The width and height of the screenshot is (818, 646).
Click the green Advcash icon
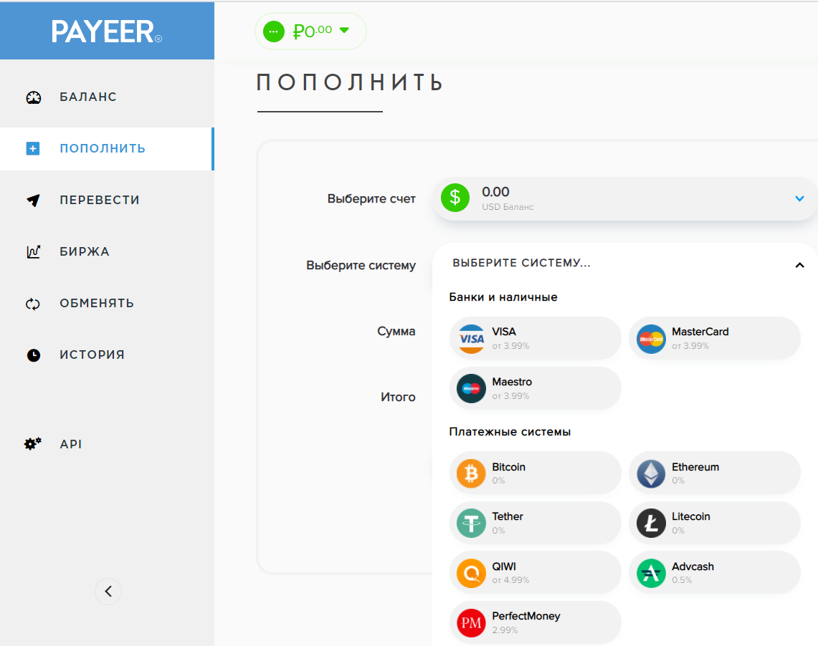pos(651,573)
